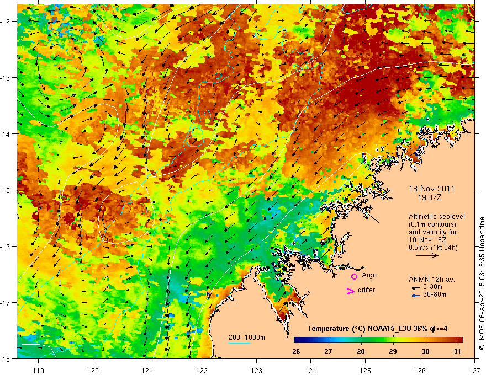Click the color bar label 29
The width and height of the screenshot is (486, 375).
393,351
